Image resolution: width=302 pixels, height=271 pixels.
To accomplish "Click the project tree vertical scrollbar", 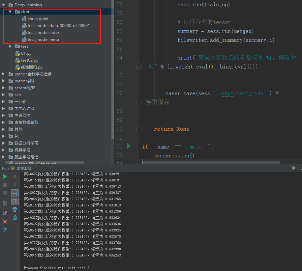I will click(x=113, y=69).
